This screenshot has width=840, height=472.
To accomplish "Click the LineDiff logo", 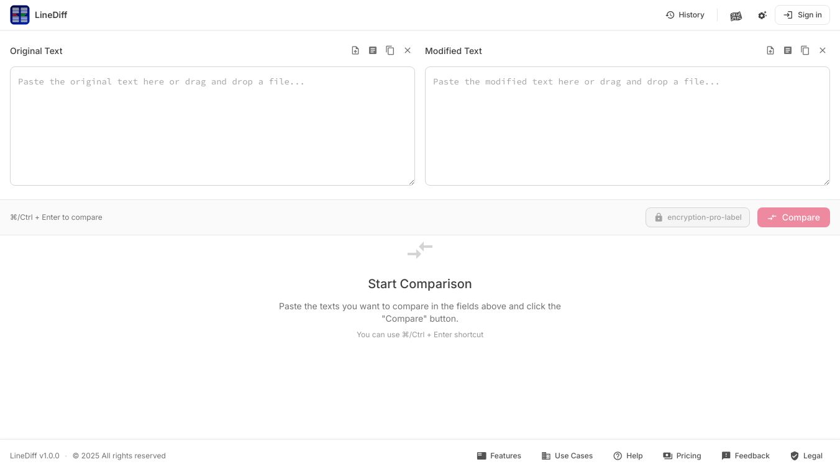I will point(20,15).
